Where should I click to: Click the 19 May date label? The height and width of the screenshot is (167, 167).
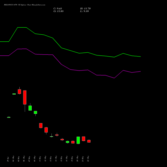coord(72,159)
